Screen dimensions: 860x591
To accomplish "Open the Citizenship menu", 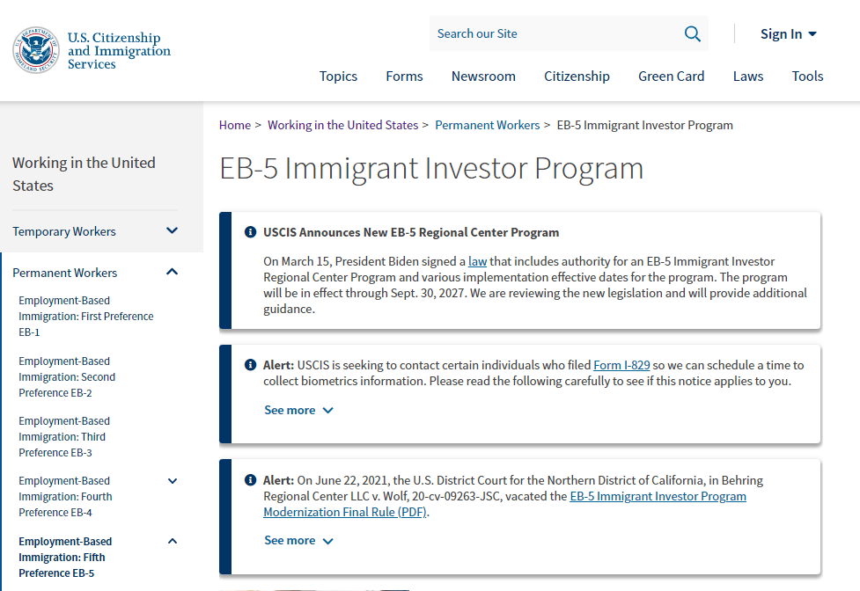I will coord(577,77).
